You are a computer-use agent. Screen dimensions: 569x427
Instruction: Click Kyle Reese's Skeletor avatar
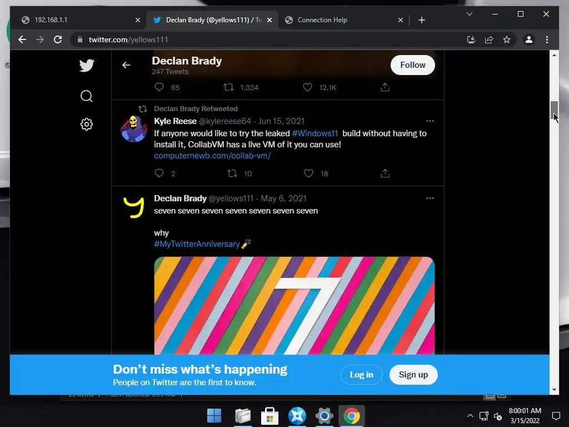134,128
